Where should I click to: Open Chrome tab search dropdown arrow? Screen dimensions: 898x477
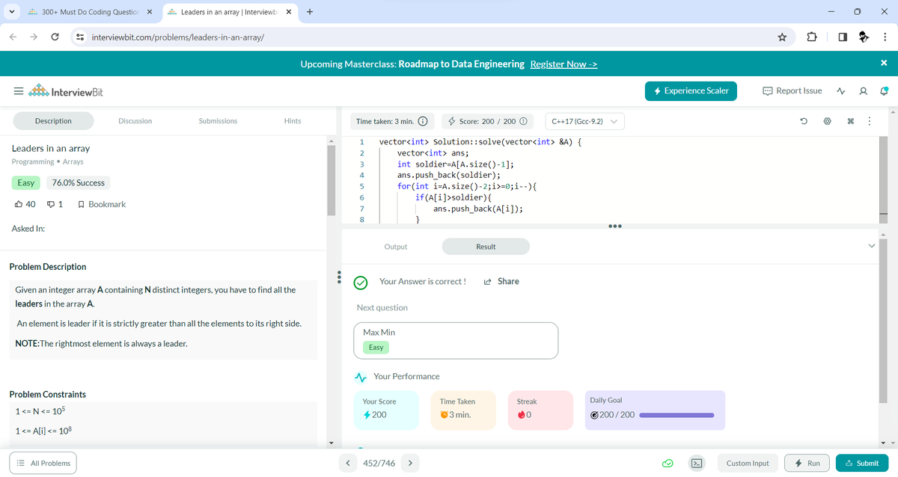click(11, 12)
